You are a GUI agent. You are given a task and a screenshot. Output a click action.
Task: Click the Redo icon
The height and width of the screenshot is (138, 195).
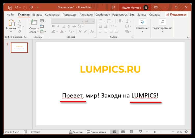25,8
